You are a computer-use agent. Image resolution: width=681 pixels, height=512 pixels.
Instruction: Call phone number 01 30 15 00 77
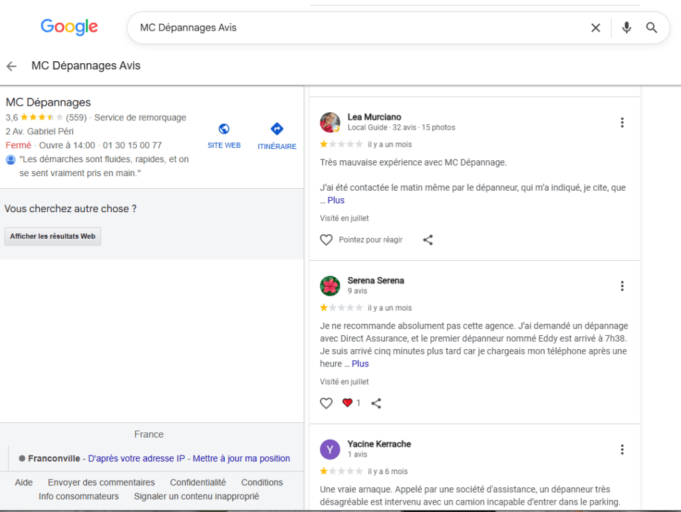(x=132, y=145)
